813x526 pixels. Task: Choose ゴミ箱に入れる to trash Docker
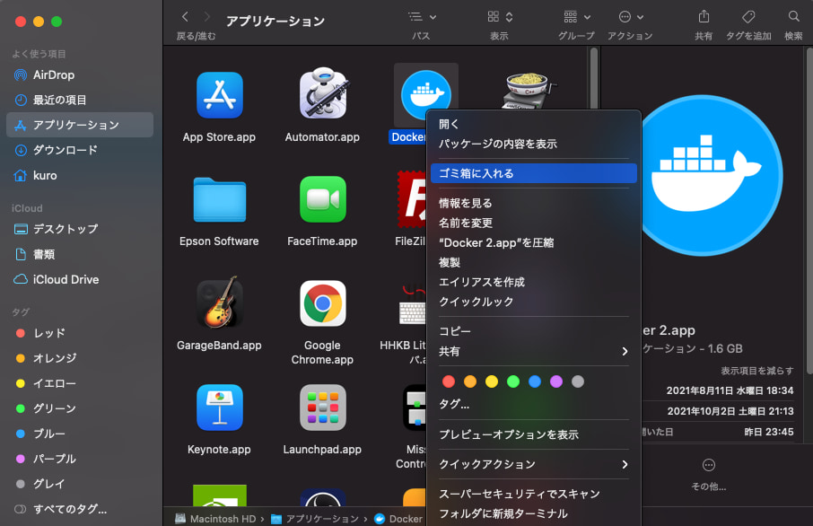point(534,173)
